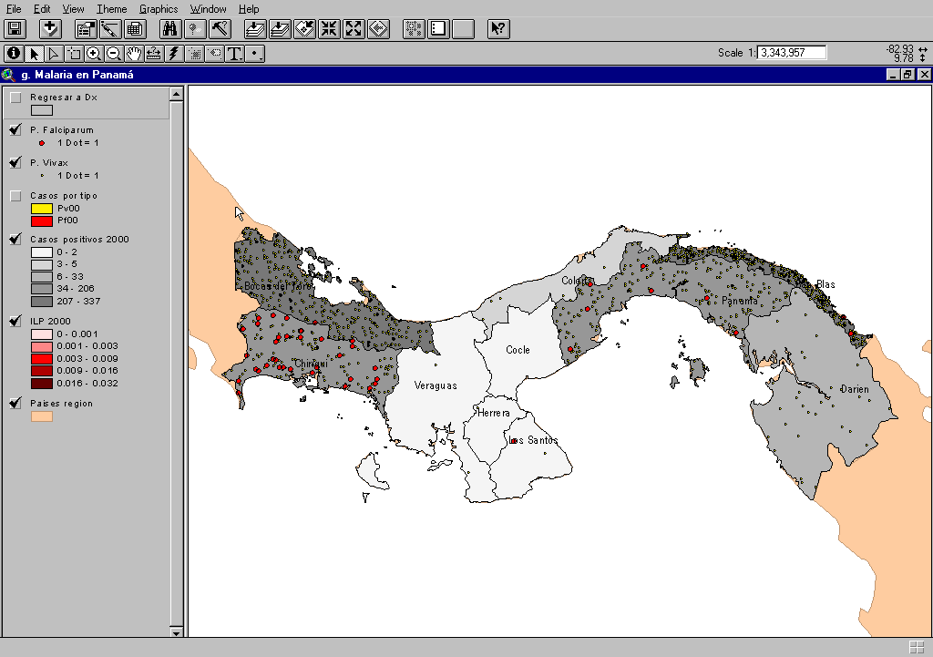This screenshot has width=933, height=657.
Task: Hide the P. Falciparum theme
Action: pos(15,130)
